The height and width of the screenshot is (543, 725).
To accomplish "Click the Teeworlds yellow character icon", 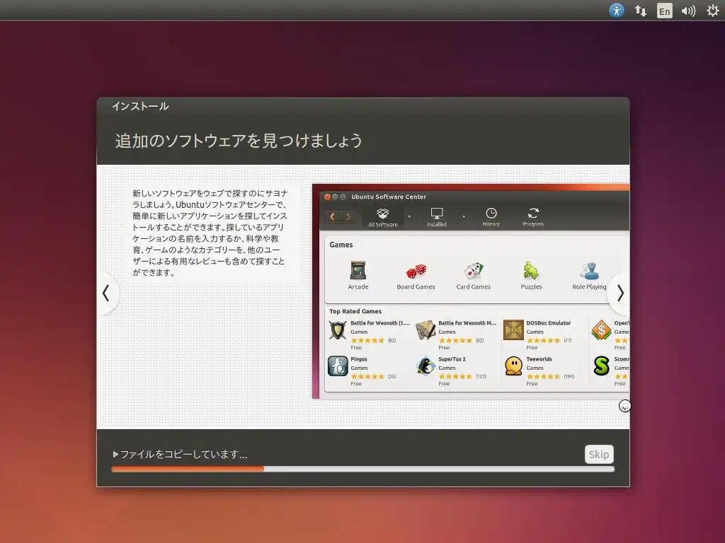I will coord(514,367).
